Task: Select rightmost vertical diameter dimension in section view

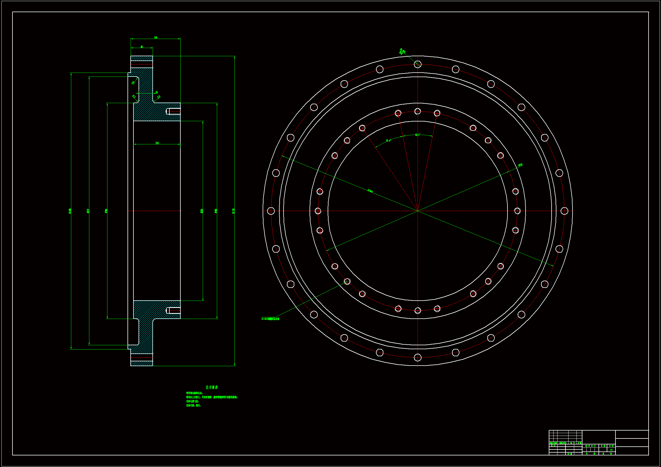Action: click(233, 211)
